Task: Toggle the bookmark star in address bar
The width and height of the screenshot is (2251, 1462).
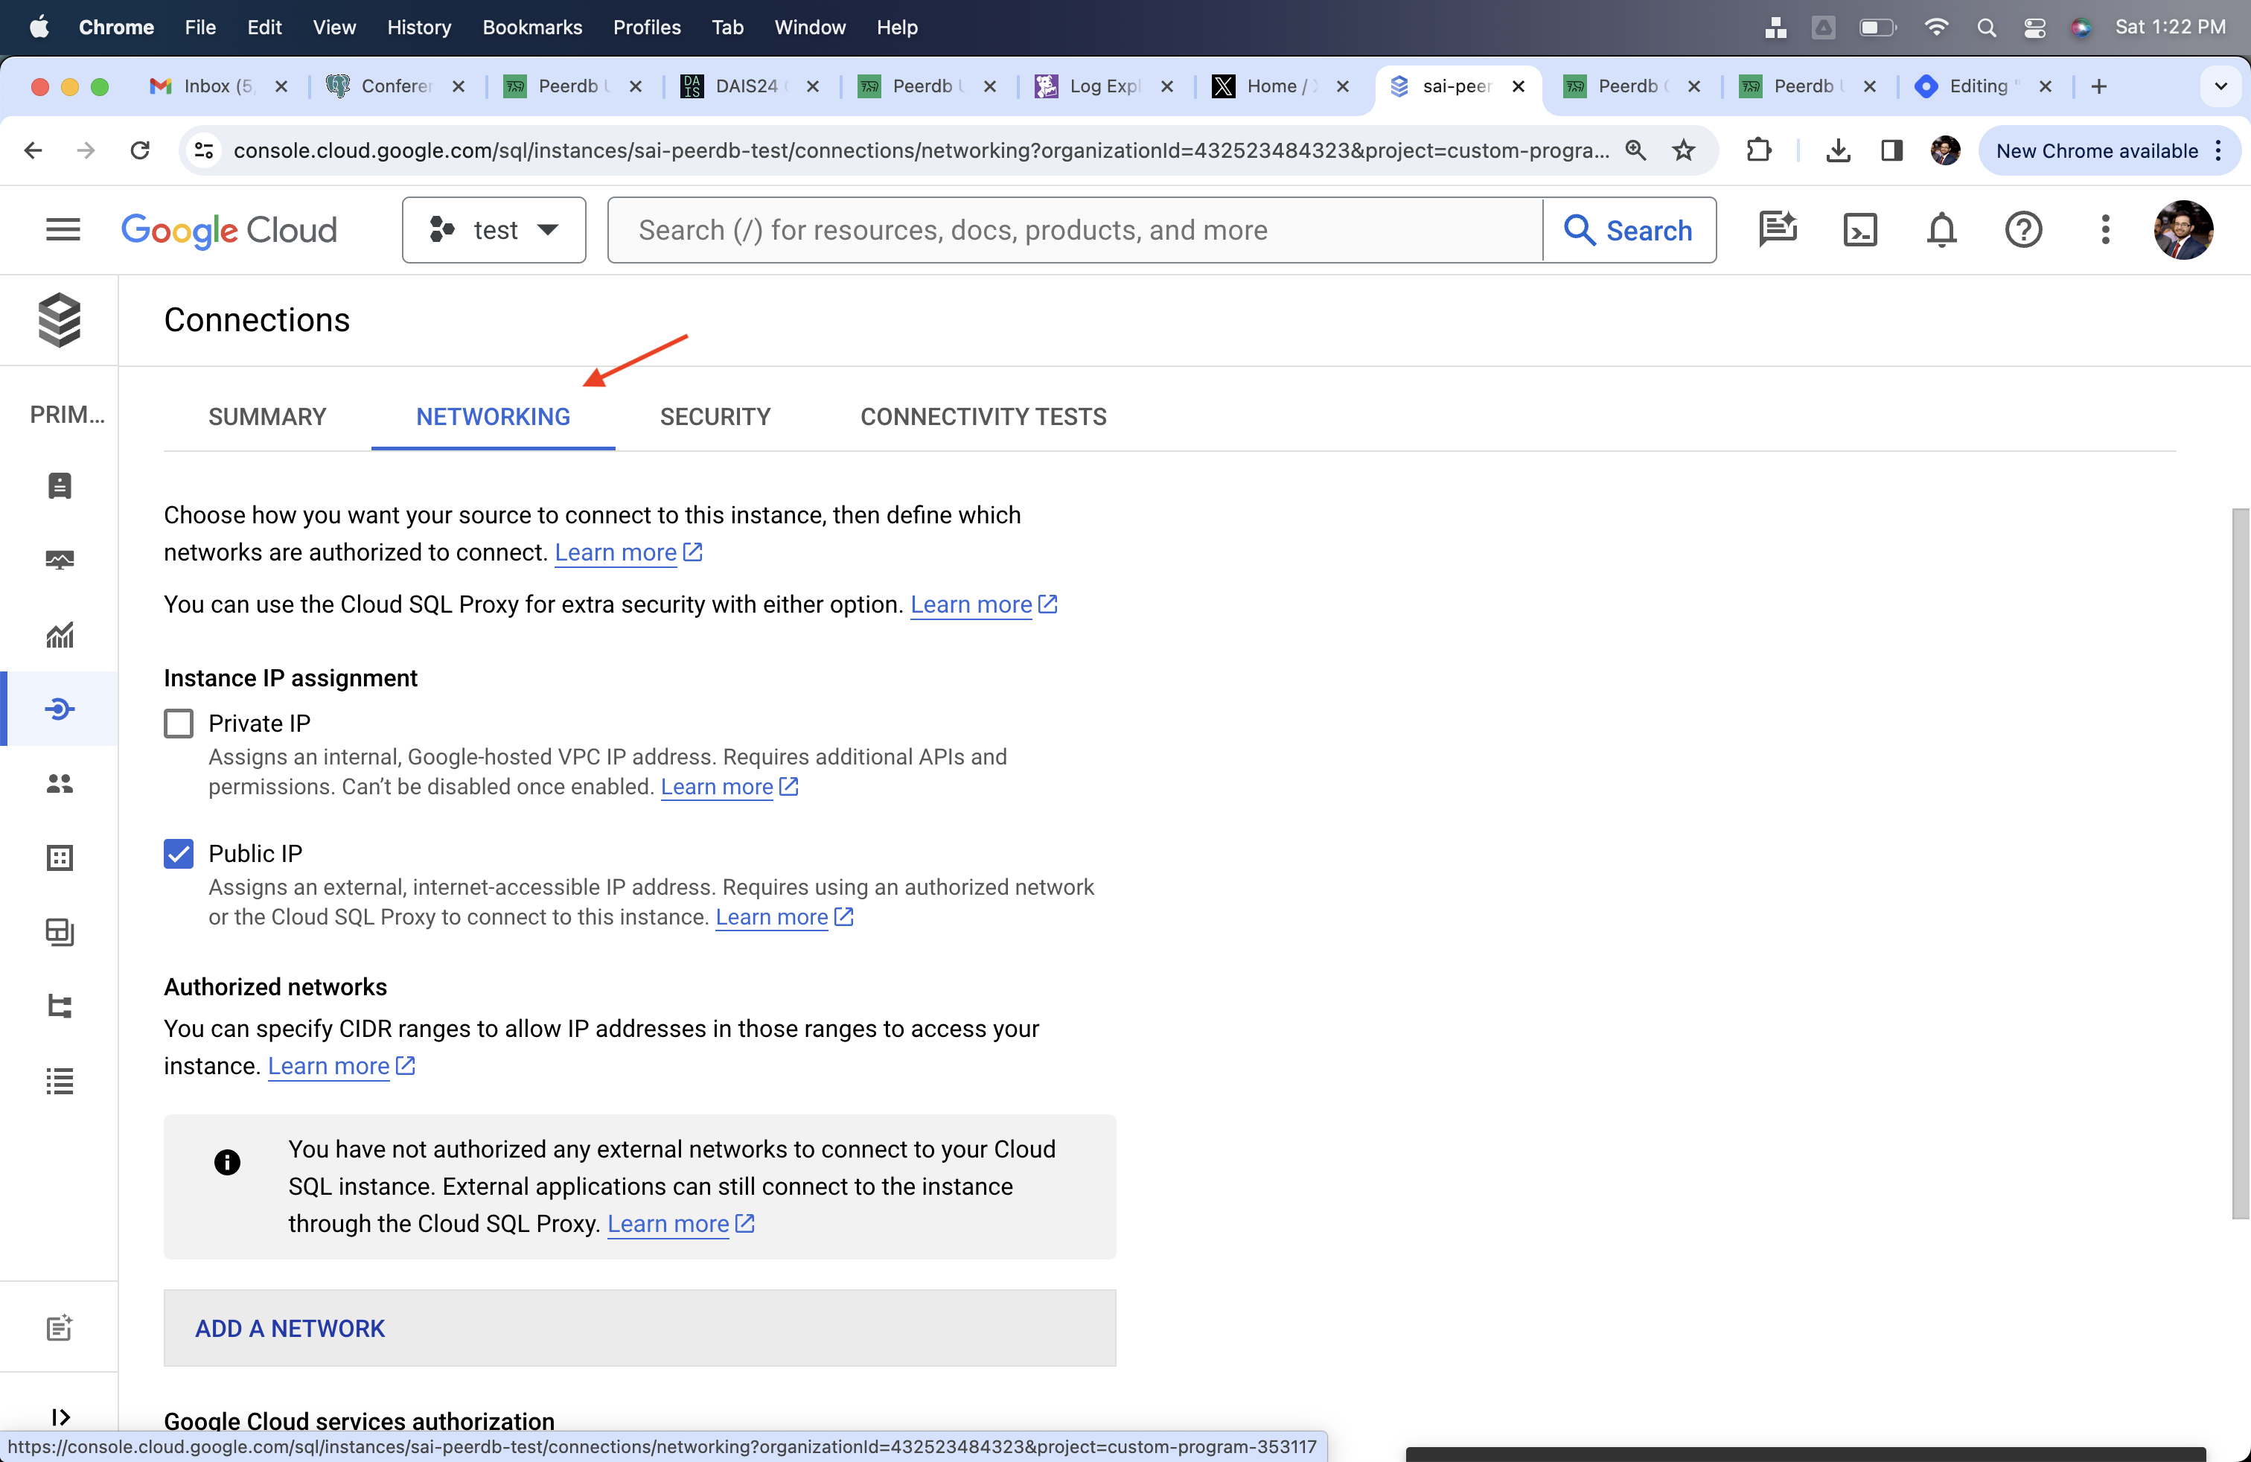Action: [x=1684, y=150]
